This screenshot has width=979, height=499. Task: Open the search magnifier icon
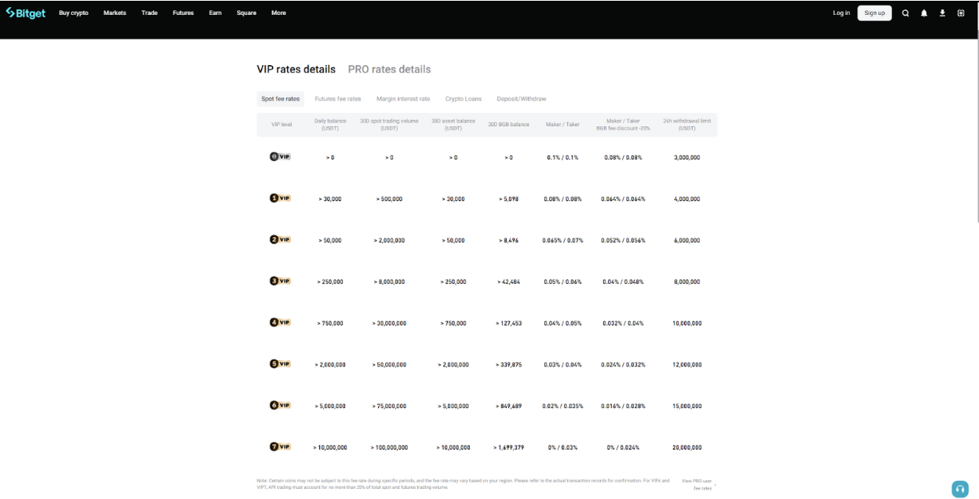tap(905, 13)
